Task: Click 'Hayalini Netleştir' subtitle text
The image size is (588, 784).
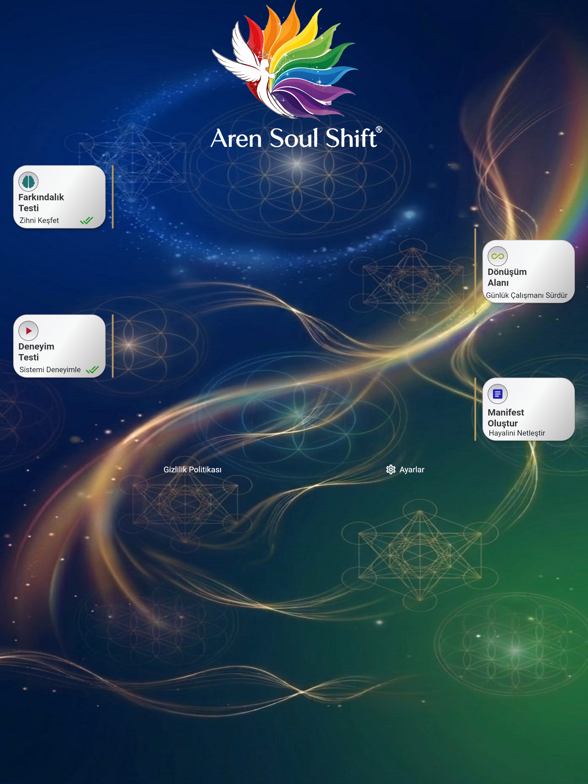Action: pos(517,433)
